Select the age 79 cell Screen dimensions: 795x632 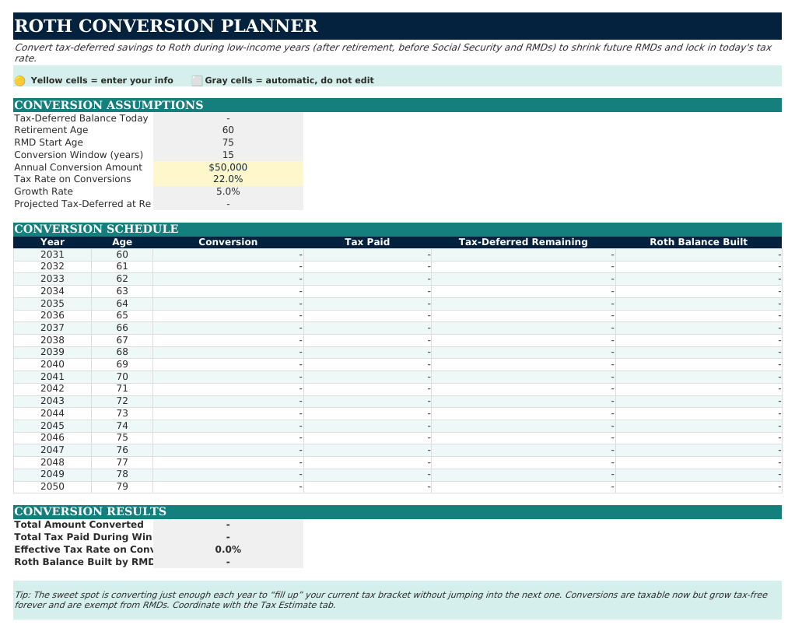(122, 486)
